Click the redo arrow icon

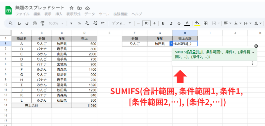pos(27,23)
